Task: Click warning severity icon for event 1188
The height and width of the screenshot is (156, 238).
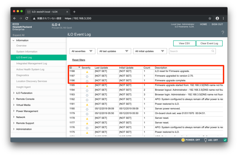Action: click(x=87, y=72)
